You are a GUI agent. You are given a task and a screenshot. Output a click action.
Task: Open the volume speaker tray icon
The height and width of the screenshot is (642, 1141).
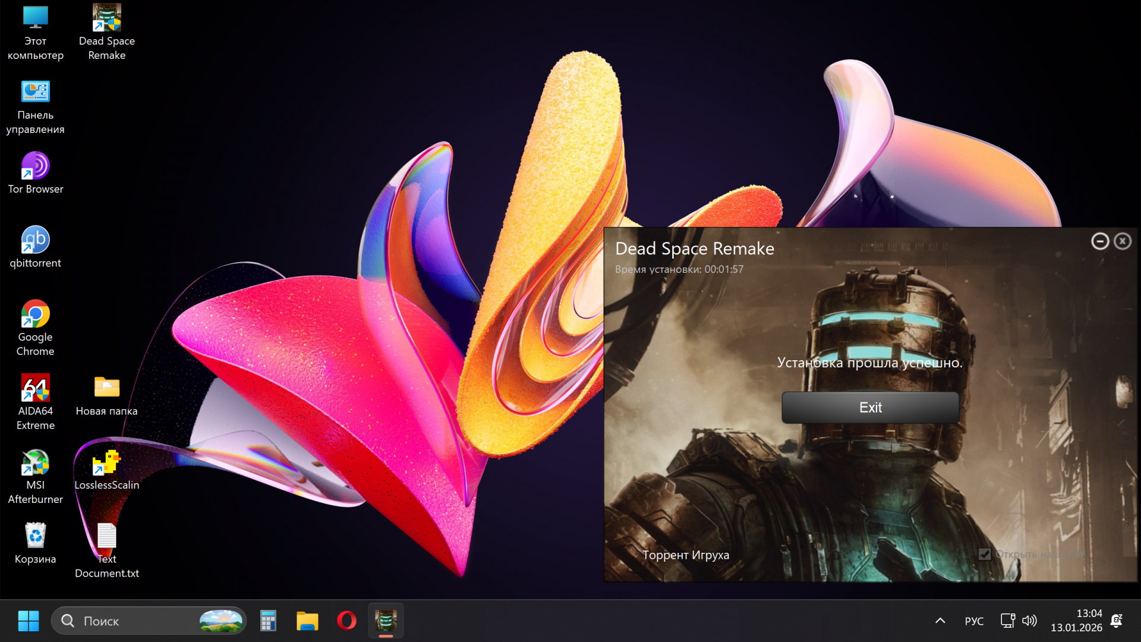(x=1029, y=621)
